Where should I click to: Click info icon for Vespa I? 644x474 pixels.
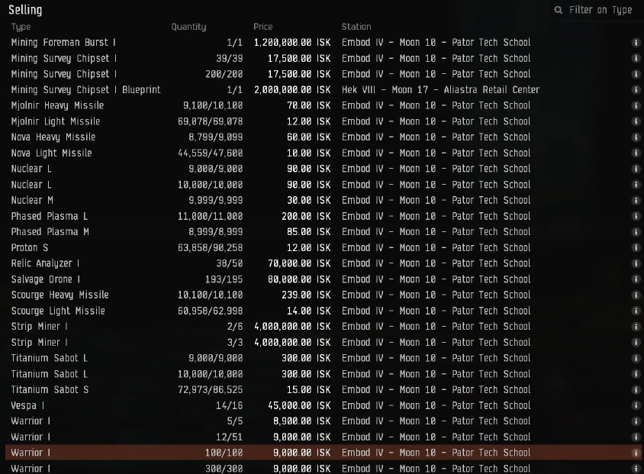coord(636,405)
